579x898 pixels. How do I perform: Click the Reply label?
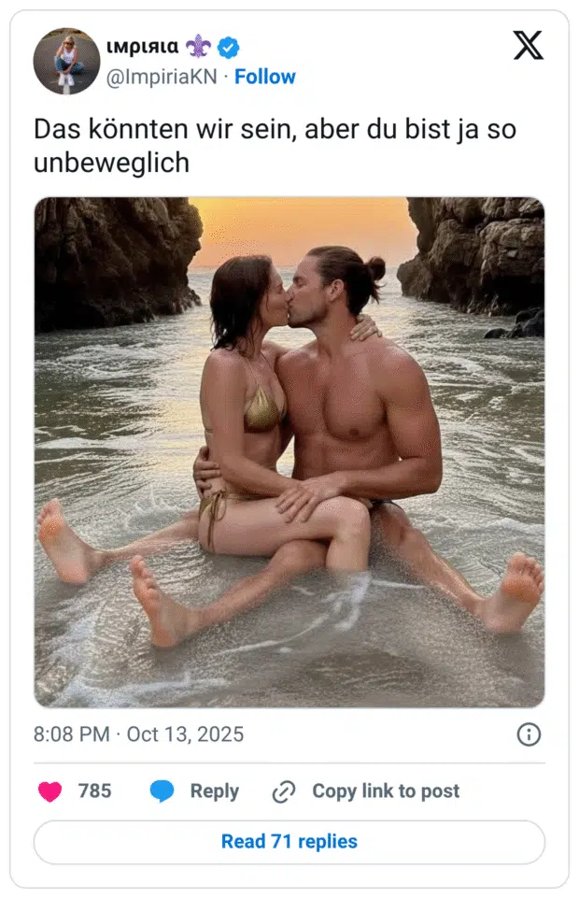tap(215, 791)
